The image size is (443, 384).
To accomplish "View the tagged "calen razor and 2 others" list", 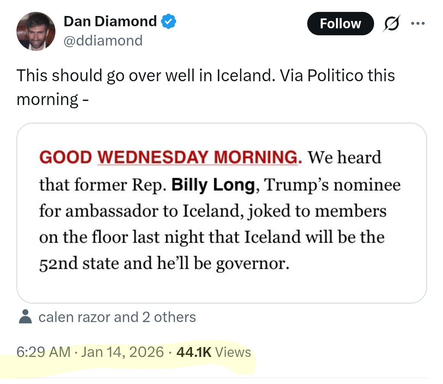I will 117,317.
